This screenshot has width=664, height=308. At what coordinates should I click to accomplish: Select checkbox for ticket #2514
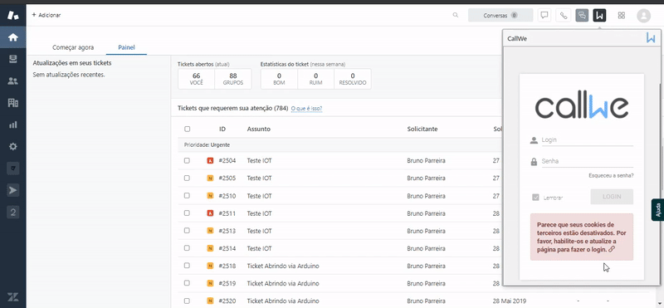coord(188,248)
